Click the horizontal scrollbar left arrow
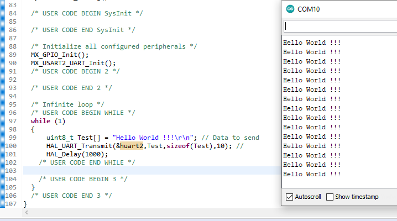Viewport: 397px width, 221px height. (26, 213)
